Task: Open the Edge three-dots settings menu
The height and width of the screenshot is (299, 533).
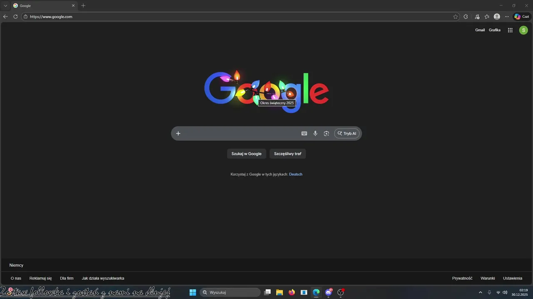Action: (x=507, y=17)
